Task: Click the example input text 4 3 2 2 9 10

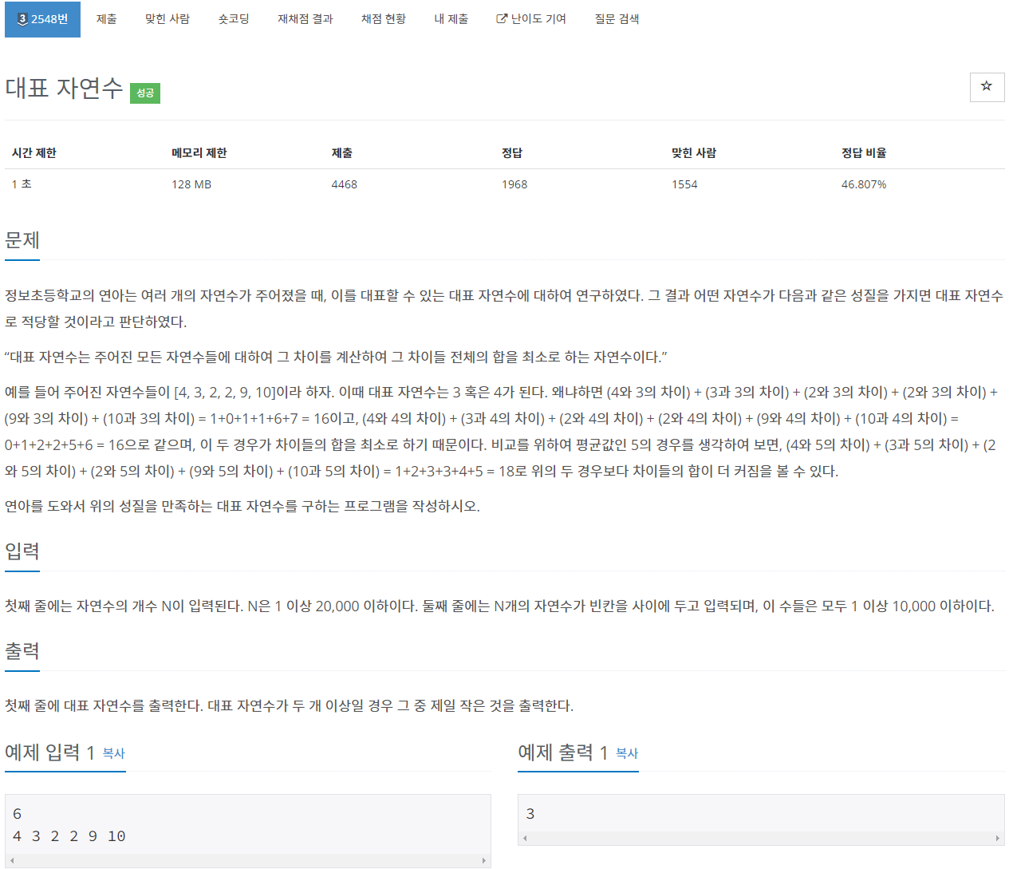Action: pos(69,836)
